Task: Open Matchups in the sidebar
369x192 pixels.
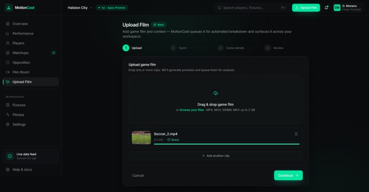Action: click(31, 53)
